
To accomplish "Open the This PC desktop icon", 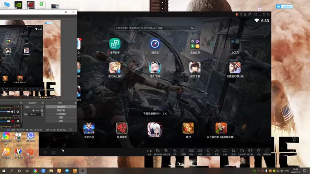I will coord(6,5).
